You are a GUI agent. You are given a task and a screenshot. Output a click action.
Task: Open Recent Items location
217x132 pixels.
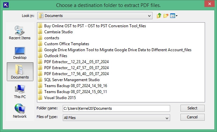click(20, 33)
